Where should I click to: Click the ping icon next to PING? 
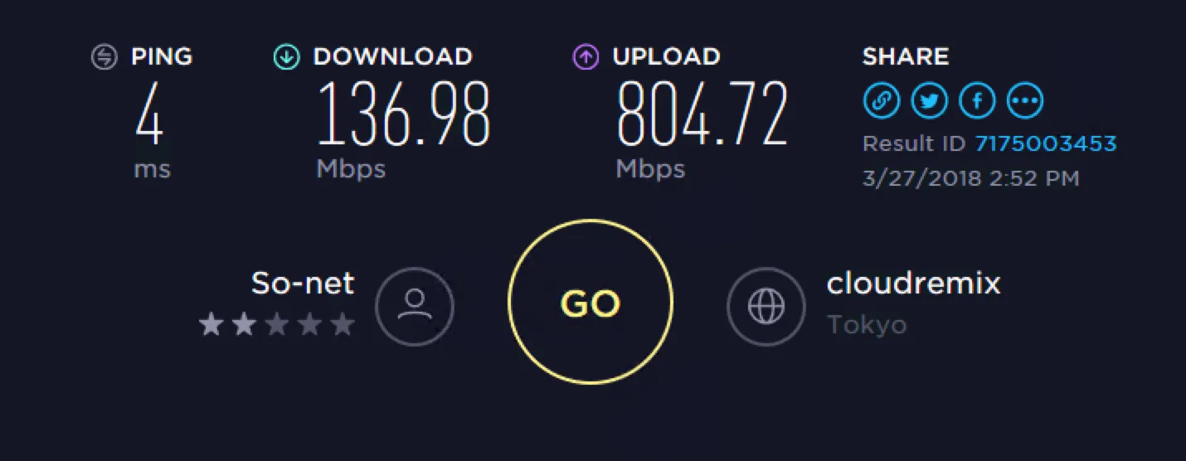104,57
